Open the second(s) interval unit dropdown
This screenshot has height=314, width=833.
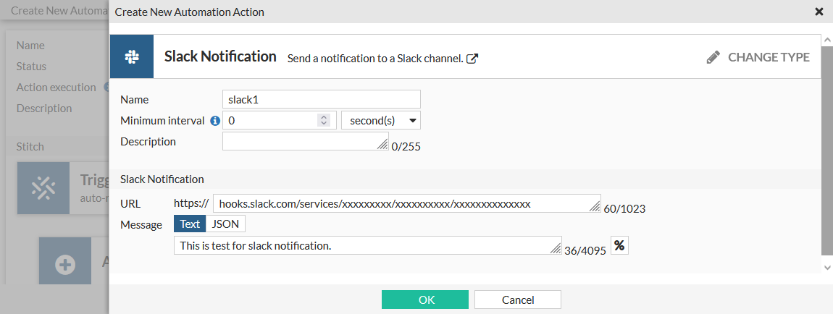380,120
